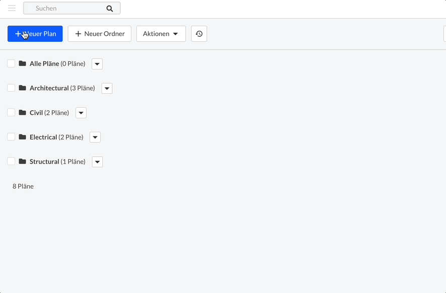Open the Electrical folder dropdown arrow
Viewport: 446px width, 293px height.
[x=95, y=136]
